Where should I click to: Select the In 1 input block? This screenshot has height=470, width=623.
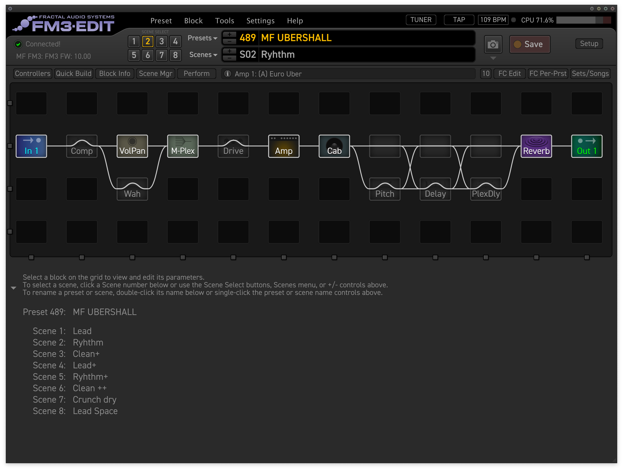pos(31,146)
